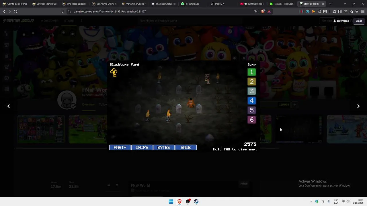Expand the system tray hidden icons chevron
Viewport: 367px width, 206px height.
(311, 201)
